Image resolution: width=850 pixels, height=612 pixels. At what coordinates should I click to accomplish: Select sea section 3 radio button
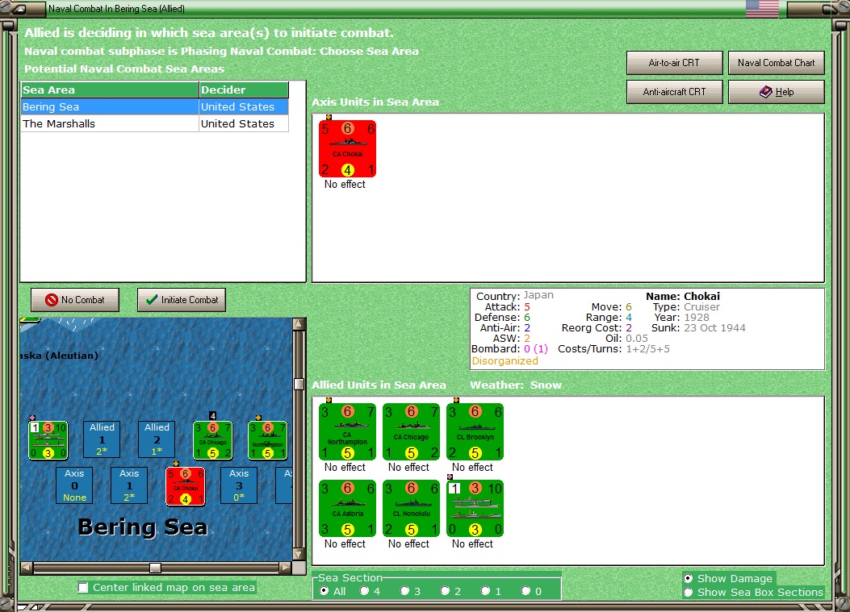(404, 591)
